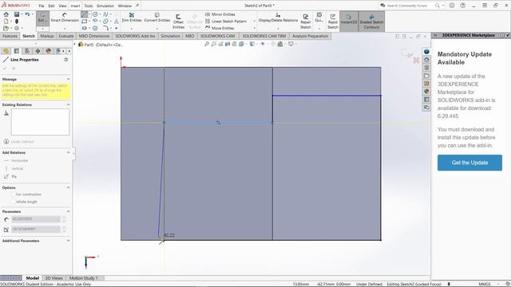Expand the Additional Parameters section
Image resolution: width=511 pixels, height=287 pixels.
68,241
